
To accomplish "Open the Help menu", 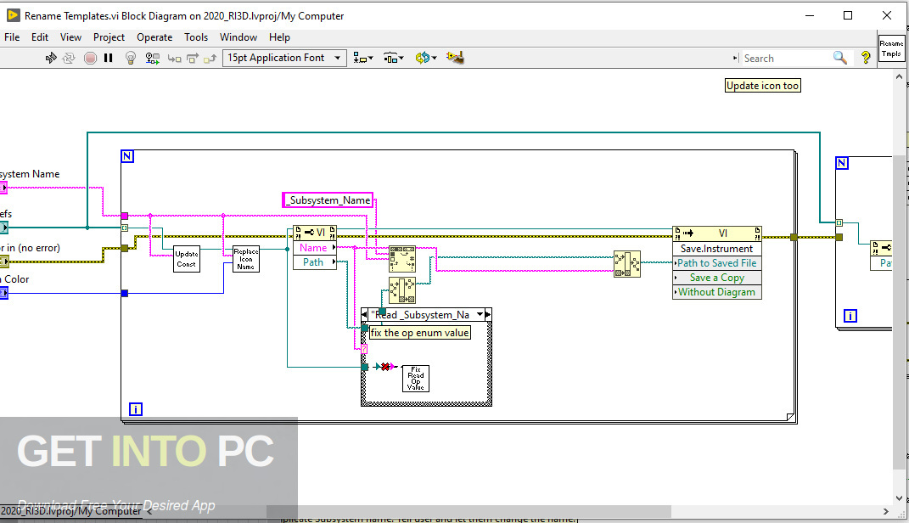I will (x=279, y=37).
